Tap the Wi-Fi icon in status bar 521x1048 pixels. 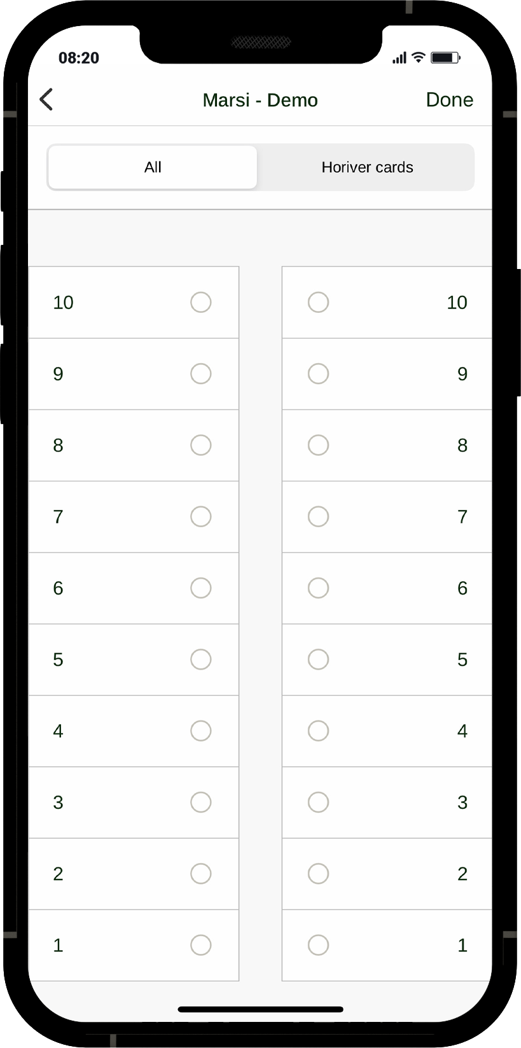tap(418, 58)
